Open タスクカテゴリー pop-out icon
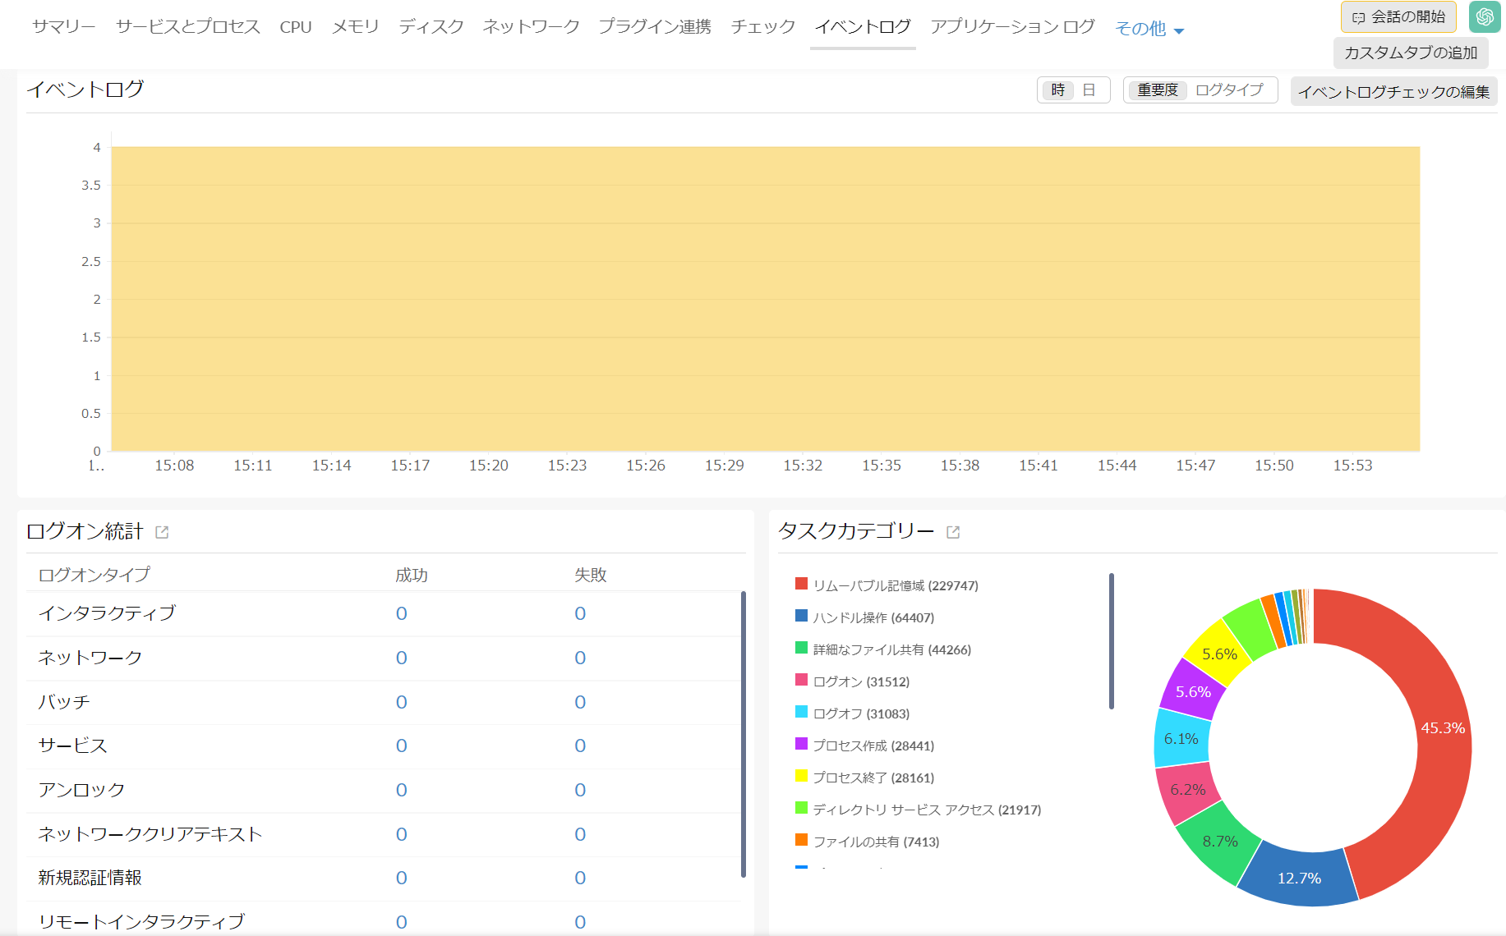1506x936 pixels. [953, 532]
